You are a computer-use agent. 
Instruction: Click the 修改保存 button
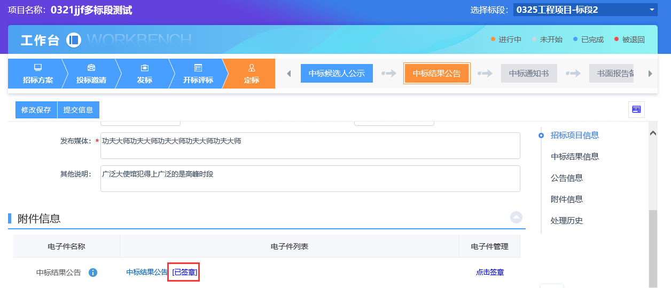(x=36, y=110)
